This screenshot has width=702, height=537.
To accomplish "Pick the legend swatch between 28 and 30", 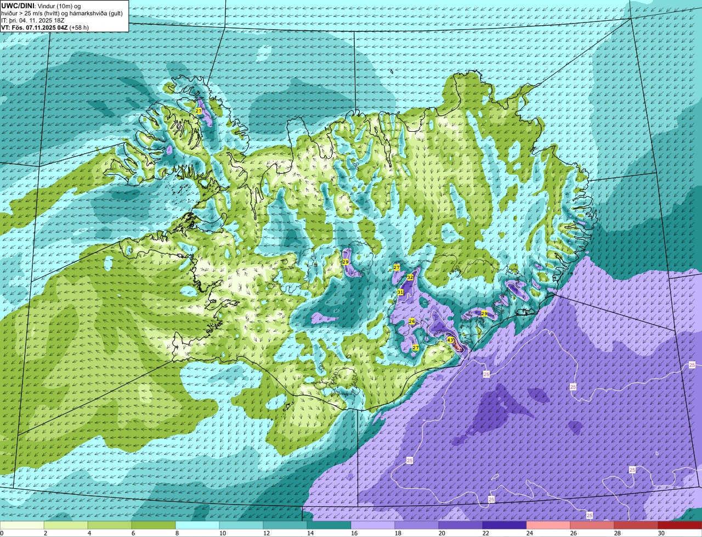I will click(636, 525).
